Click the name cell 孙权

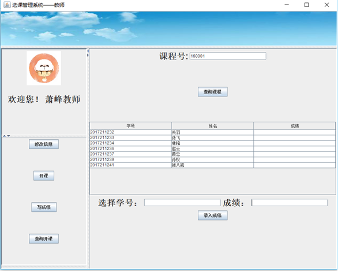point(212,159)
